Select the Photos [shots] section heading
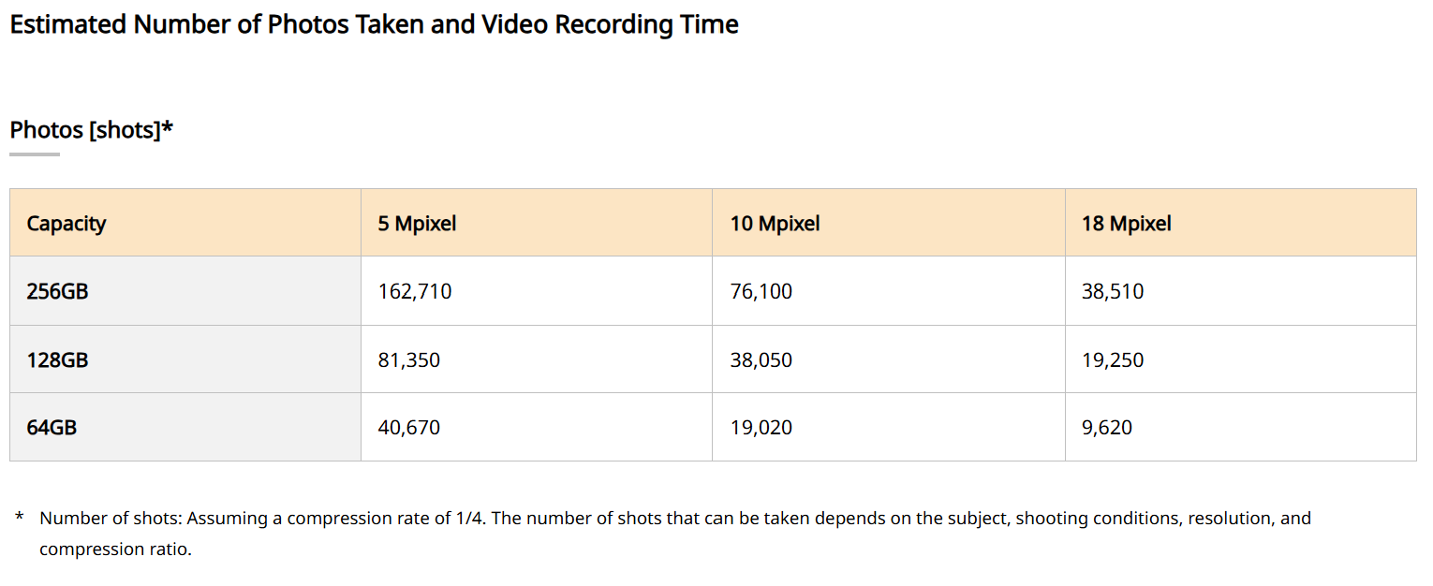The height and width of the screenshot is (586, 1433). click(91, 130)
